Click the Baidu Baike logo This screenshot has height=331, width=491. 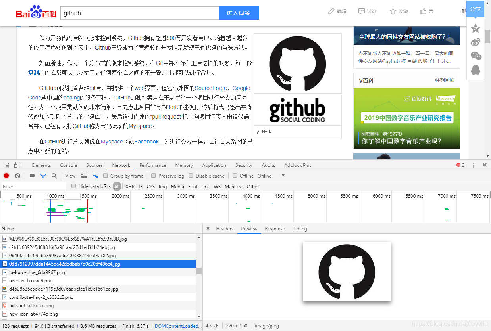pyautogui.click(x=36, y=12)
